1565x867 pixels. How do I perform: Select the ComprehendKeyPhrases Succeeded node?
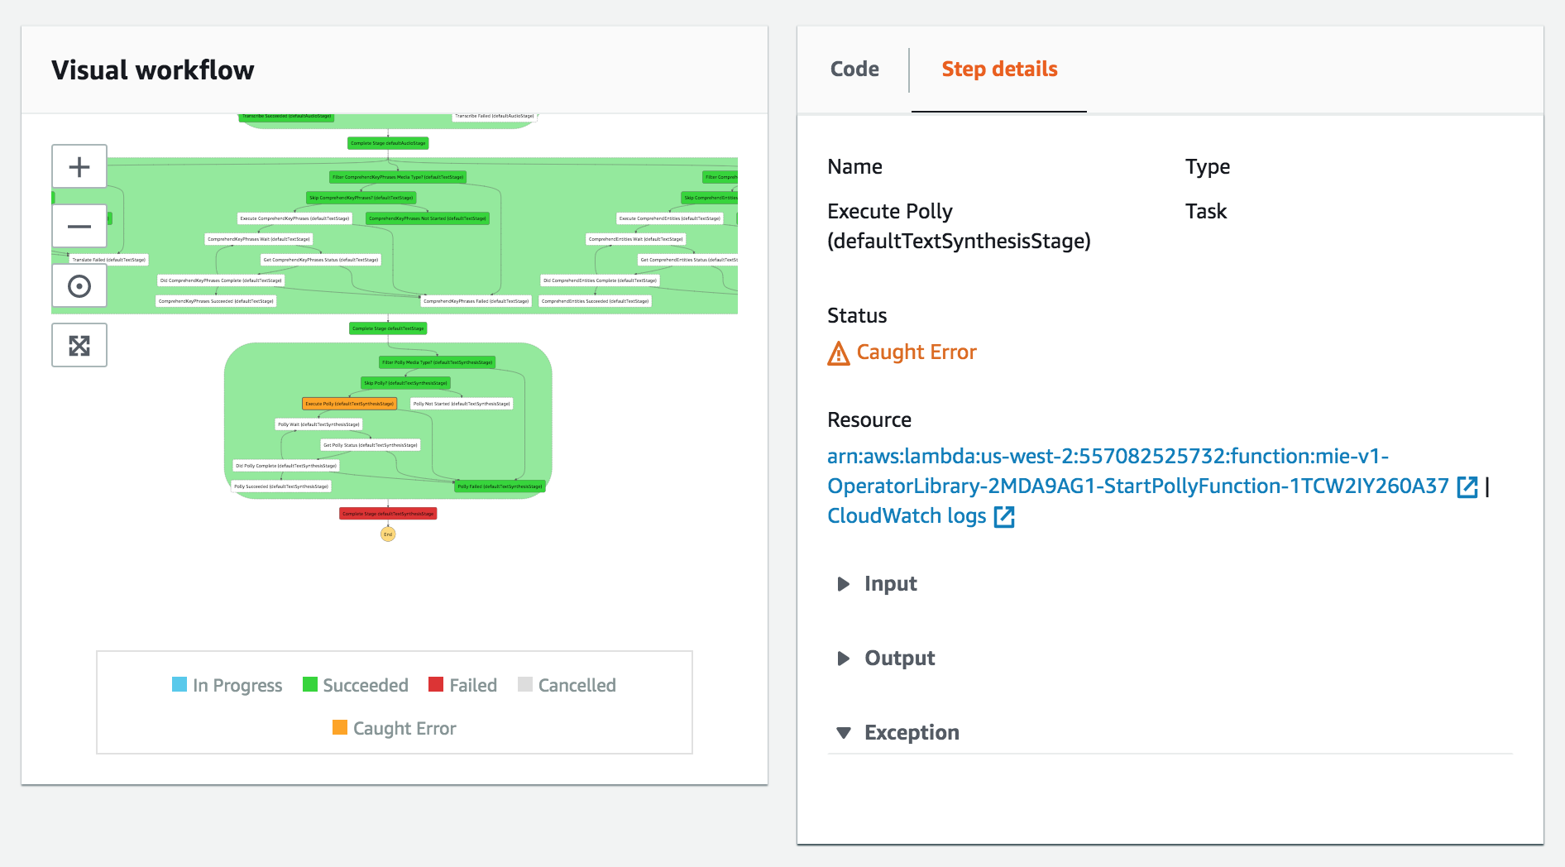[216, 301]
